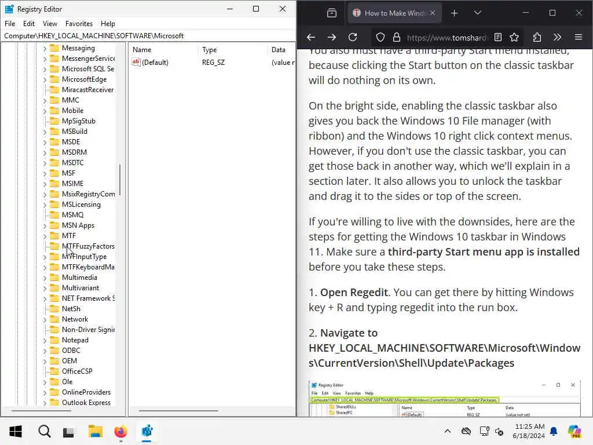593x445 pixels.
Task: Click the Firefox URL address field
Action: pos(446,38)
